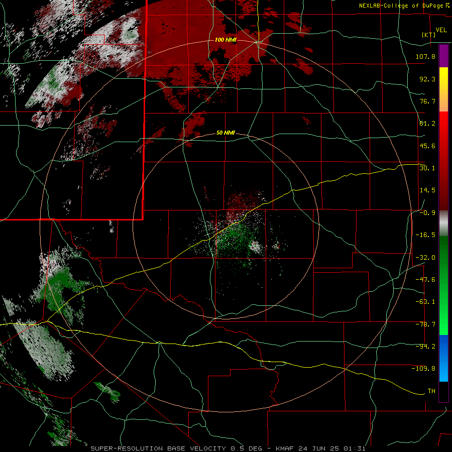452x452 pixels.
Task: Click the -94.2 legend value
Action: [x=425, y=347]
